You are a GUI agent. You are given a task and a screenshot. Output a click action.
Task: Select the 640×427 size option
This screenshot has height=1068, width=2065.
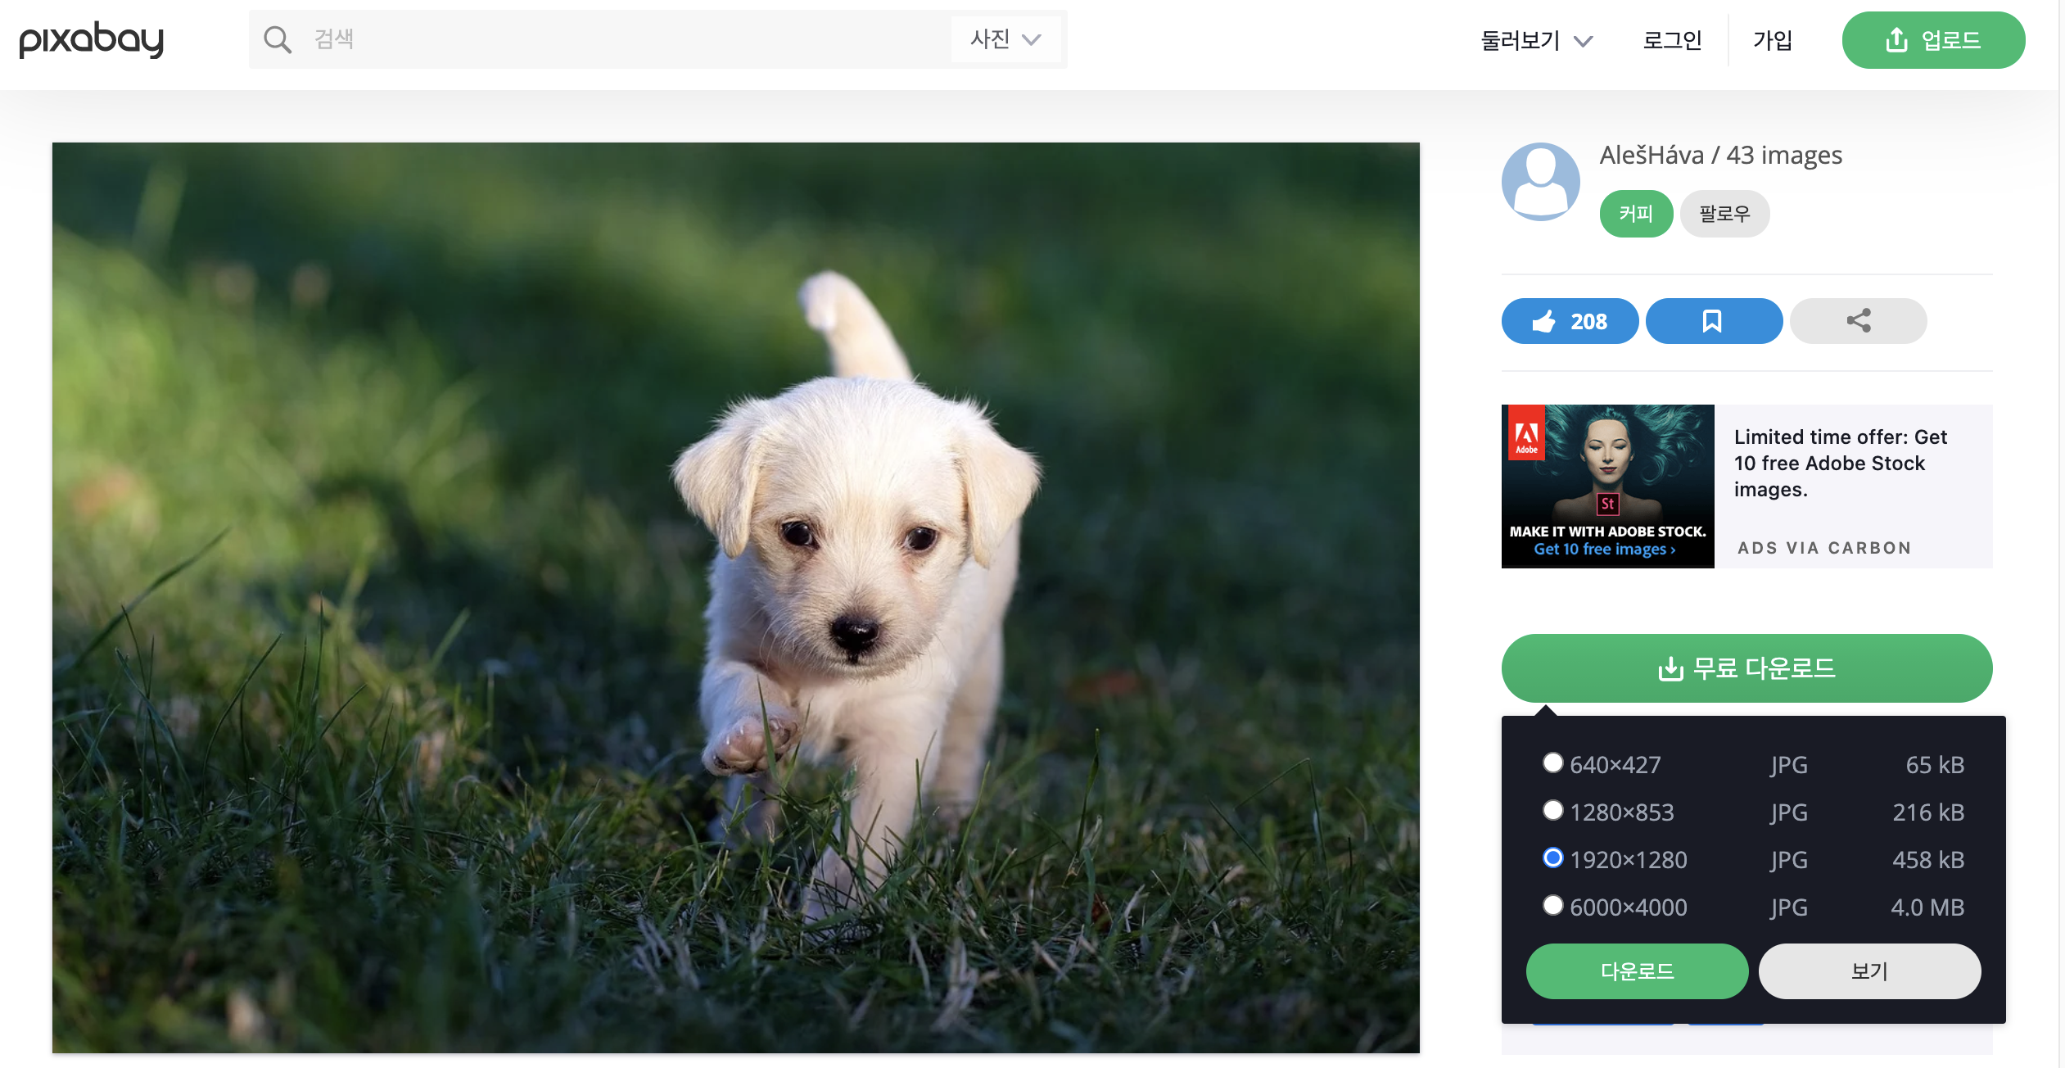tap(1552, 763)
